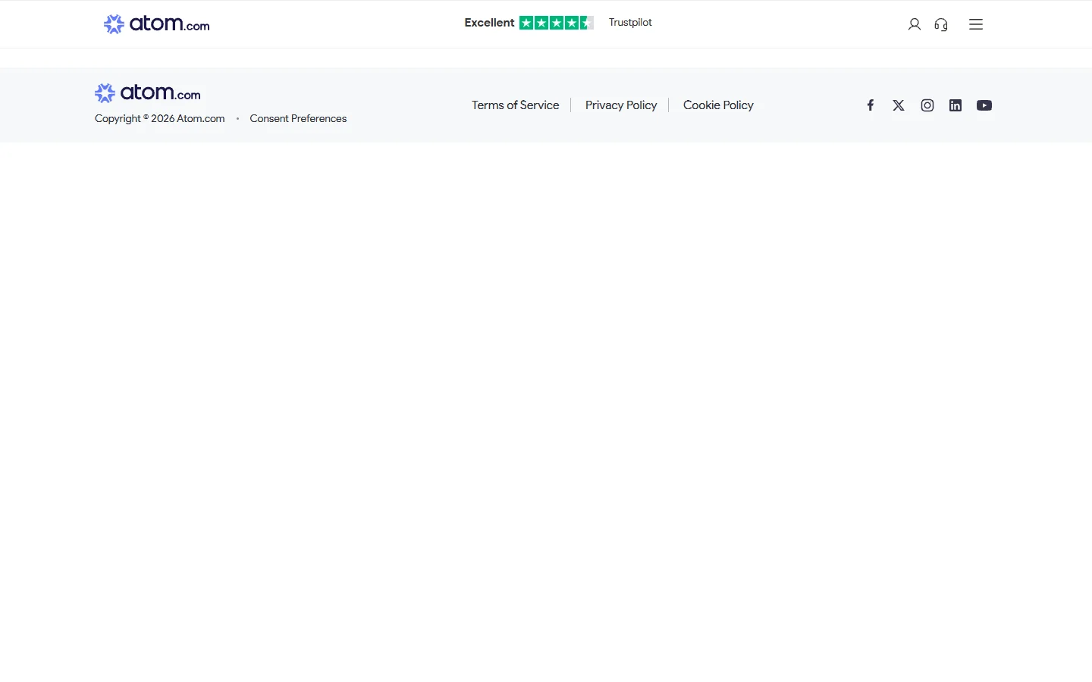Click the Instagram icon in footer
Viewport: 1092px width, 682px height.
(927, 105)
